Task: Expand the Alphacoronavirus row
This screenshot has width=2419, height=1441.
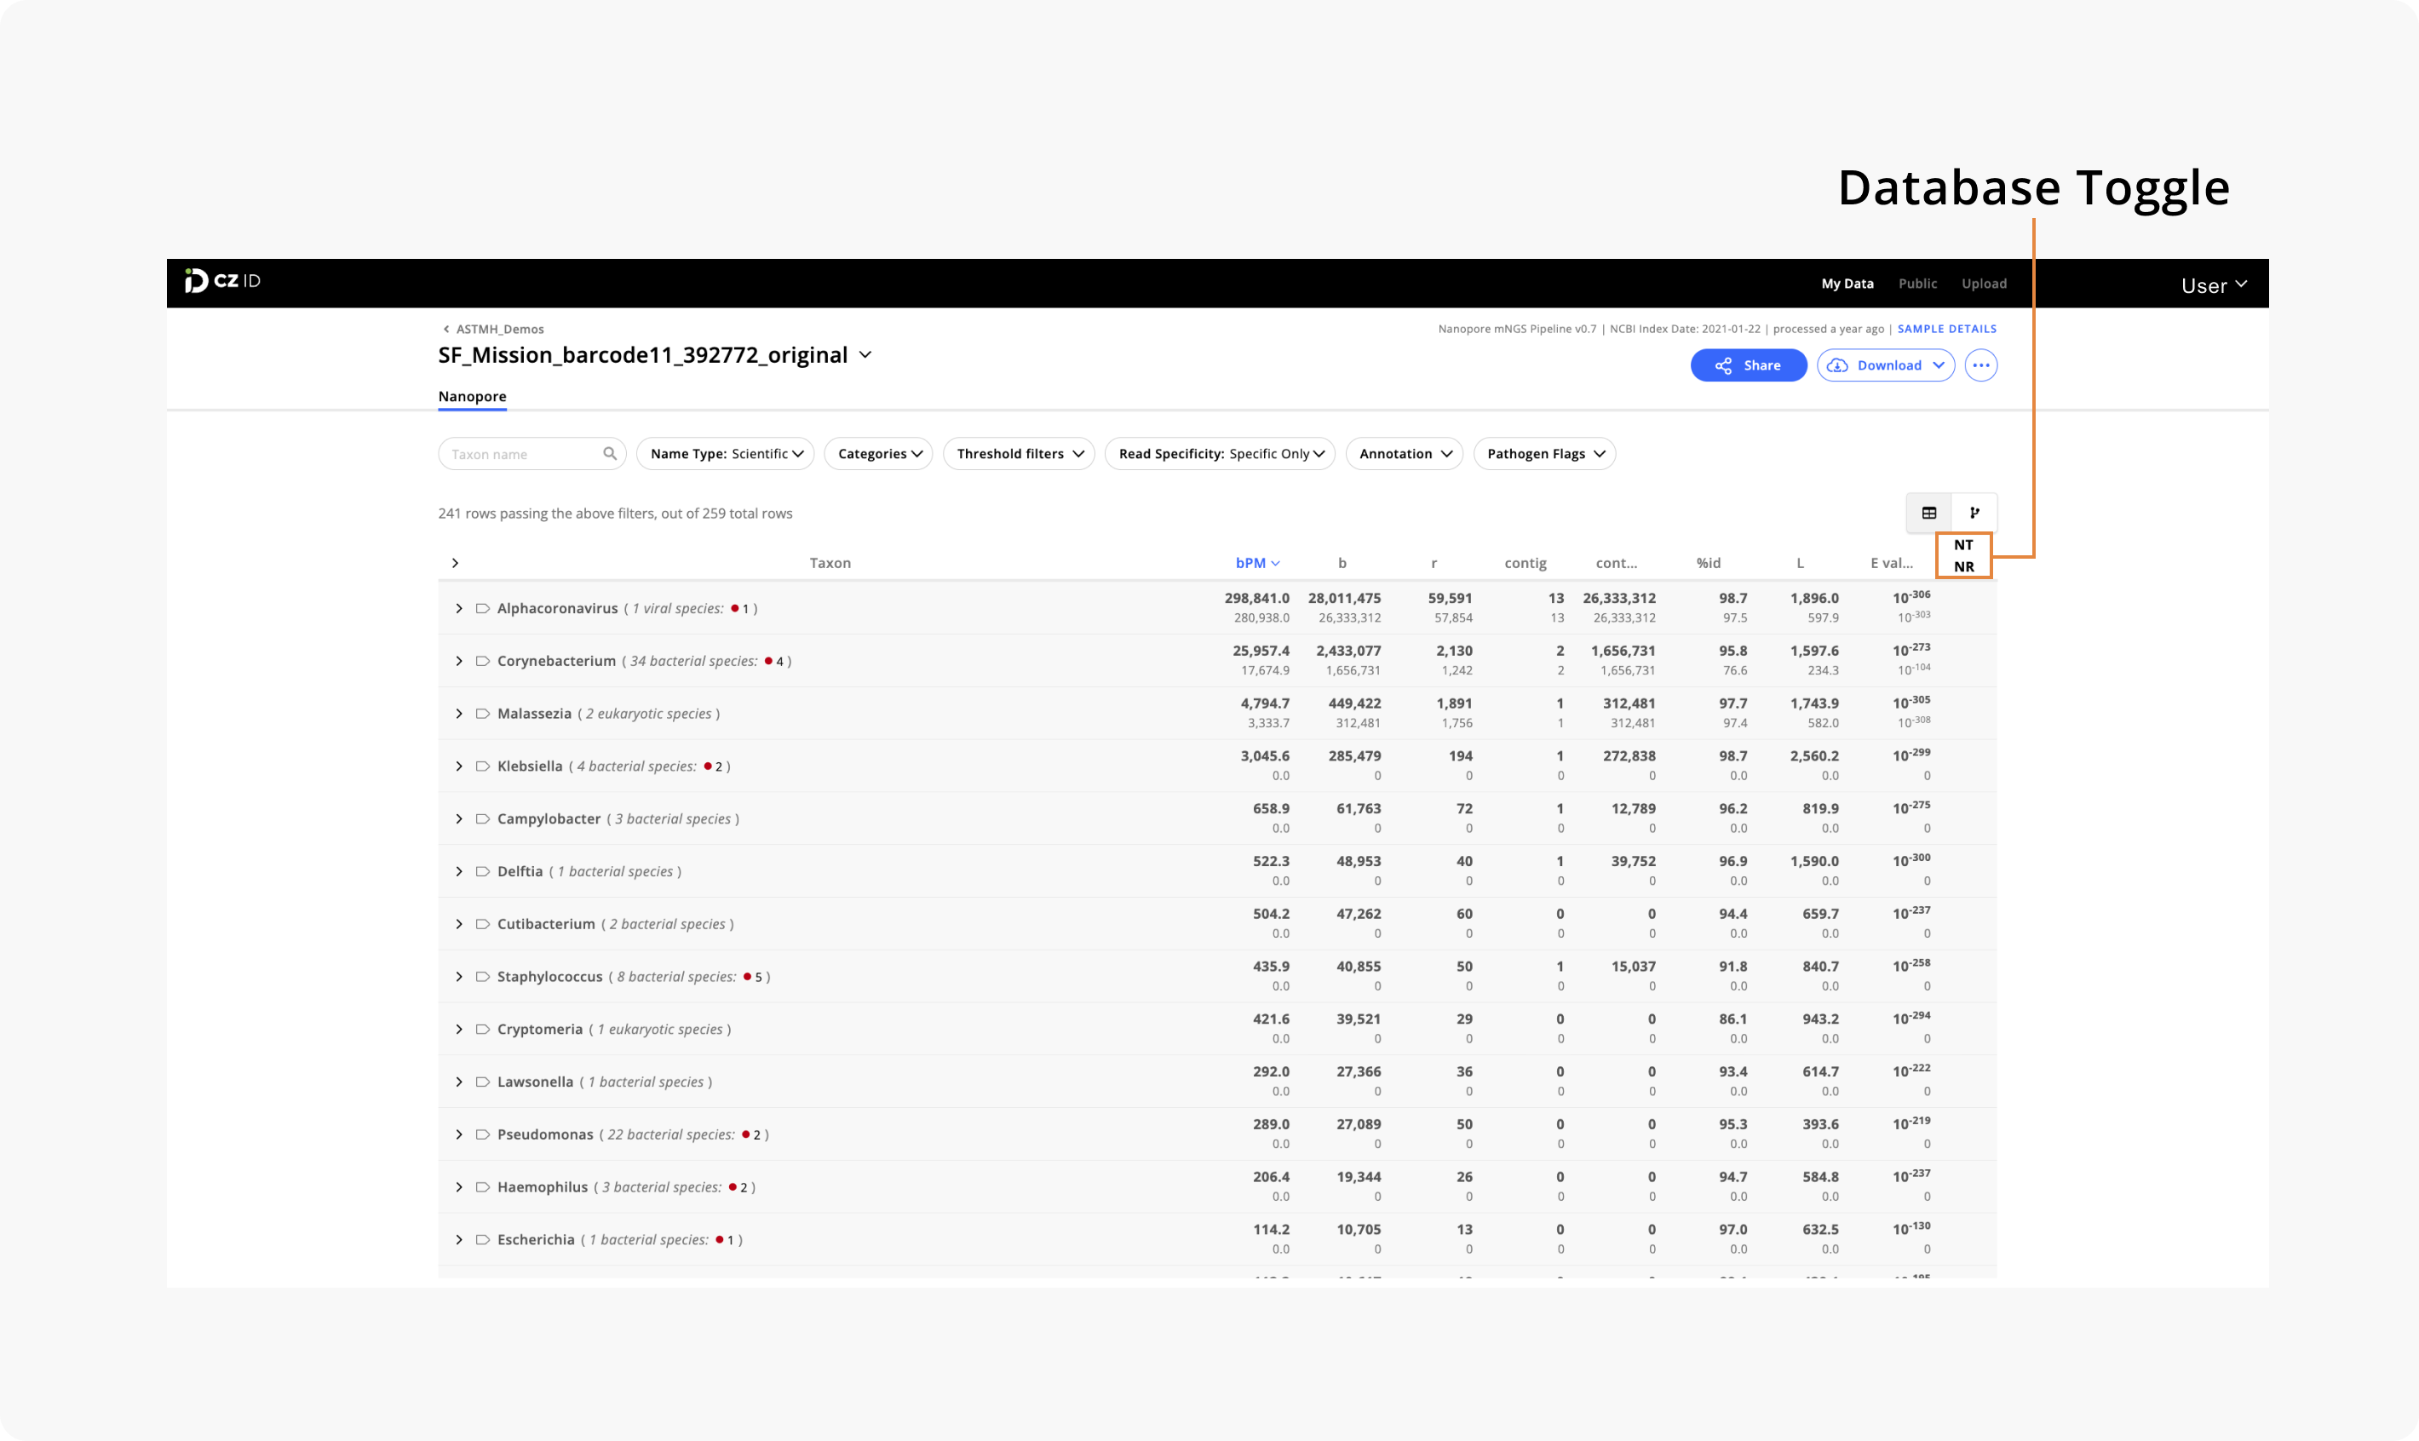Action: 458,609
